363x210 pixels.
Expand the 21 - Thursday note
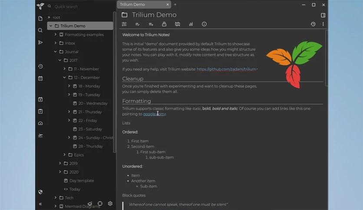coord(69,112)
